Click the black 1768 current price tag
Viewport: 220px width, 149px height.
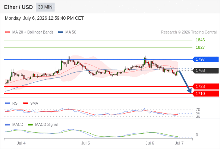click(x=205, y=70)
